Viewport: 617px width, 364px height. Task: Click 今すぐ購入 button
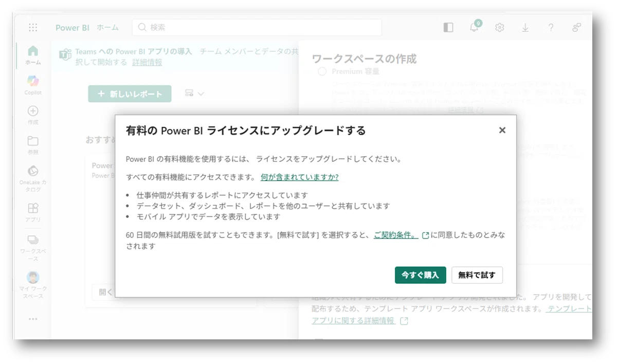point(420,275)
